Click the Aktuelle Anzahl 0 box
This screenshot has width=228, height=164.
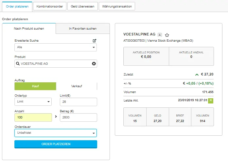(x=191, y=56)
